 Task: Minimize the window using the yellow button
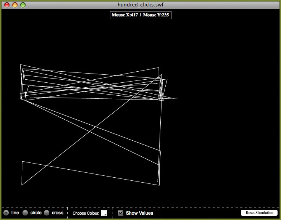point(15,5)
